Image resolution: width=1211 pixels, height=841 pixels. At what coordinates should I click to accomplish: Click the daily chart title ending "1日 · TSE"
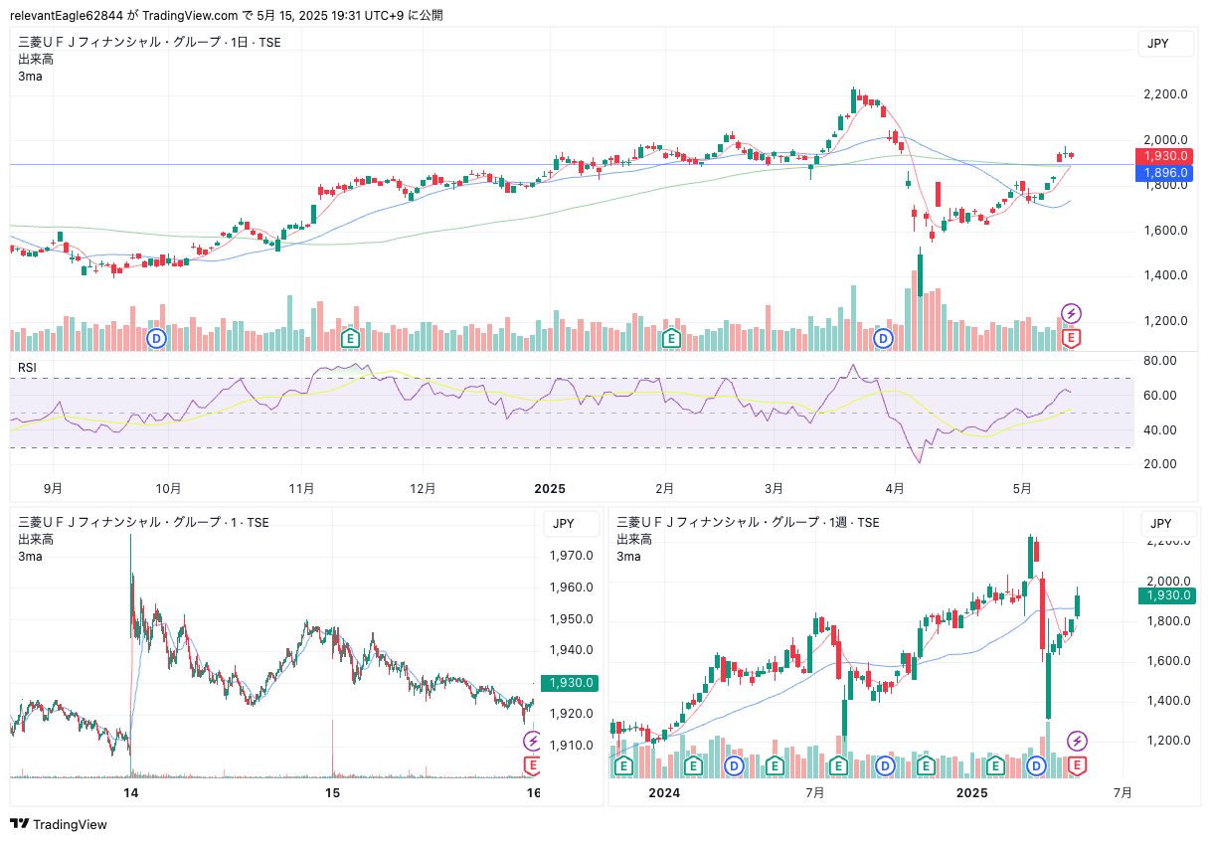click(150, 42)
